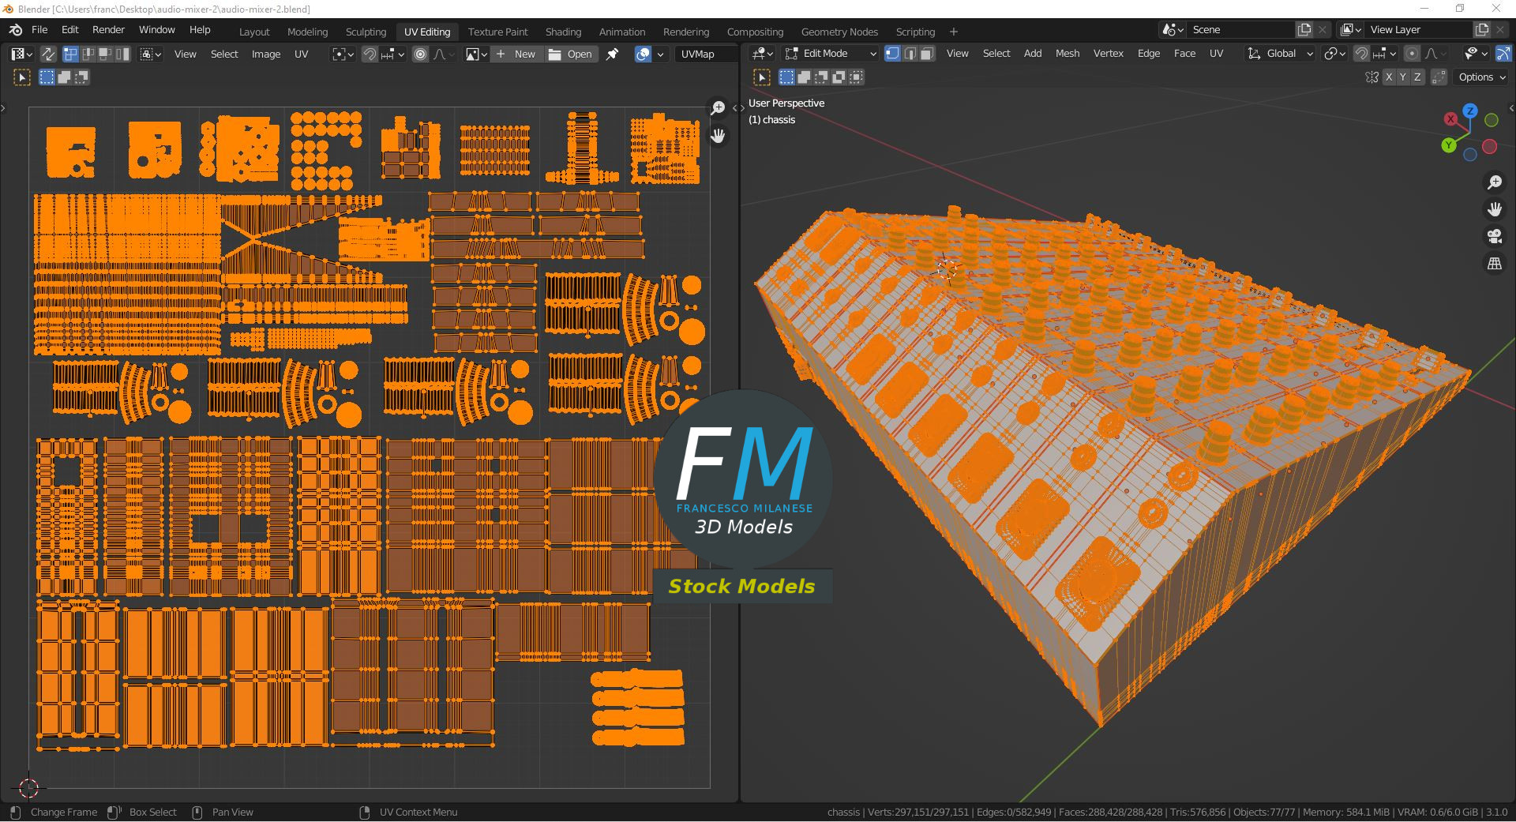
Task: Toggle proportional editing in UV editor
Action: (420, 54)
